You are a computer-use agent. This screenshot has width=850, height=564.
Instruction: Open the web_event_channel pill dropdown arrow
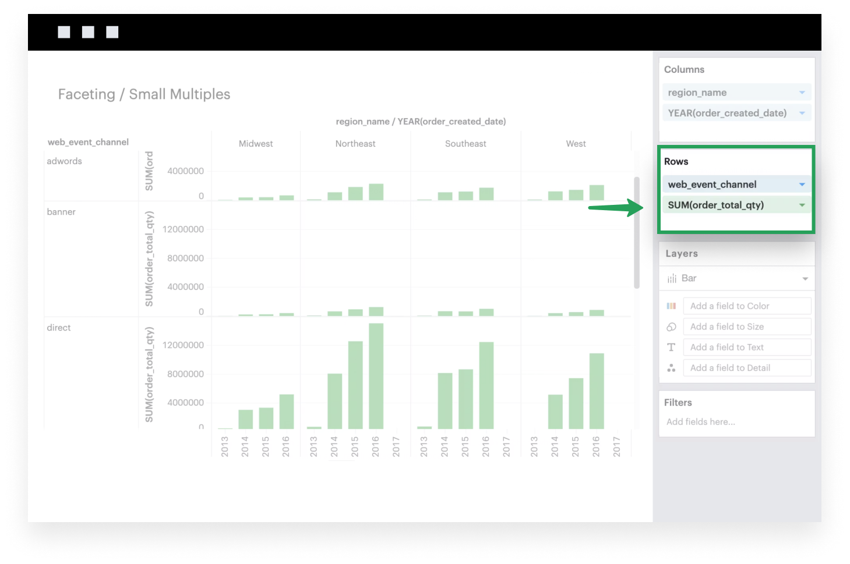(802, 185)
